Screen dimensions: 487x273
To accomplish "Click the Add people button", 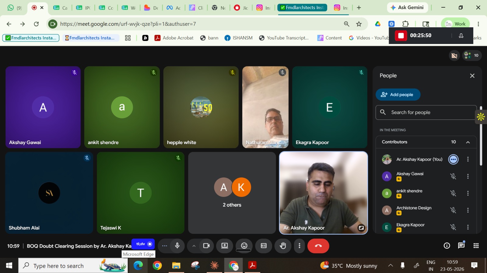I will tap(398, 95).
